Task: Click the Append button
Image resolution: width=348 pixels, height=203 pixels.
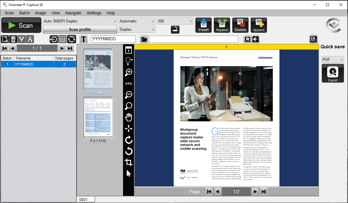Action: (258, 25)
